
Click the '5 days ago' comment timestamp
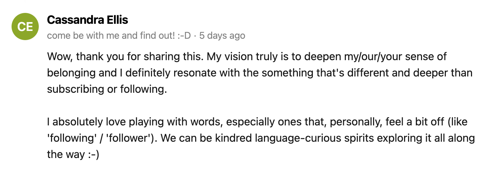[x=222, y=36]
